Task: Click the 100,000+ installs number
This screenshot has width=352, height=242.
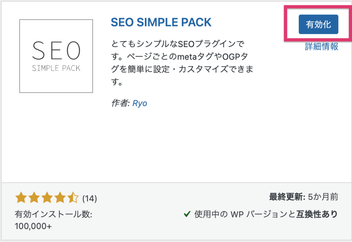Action: tap(33, 226)
